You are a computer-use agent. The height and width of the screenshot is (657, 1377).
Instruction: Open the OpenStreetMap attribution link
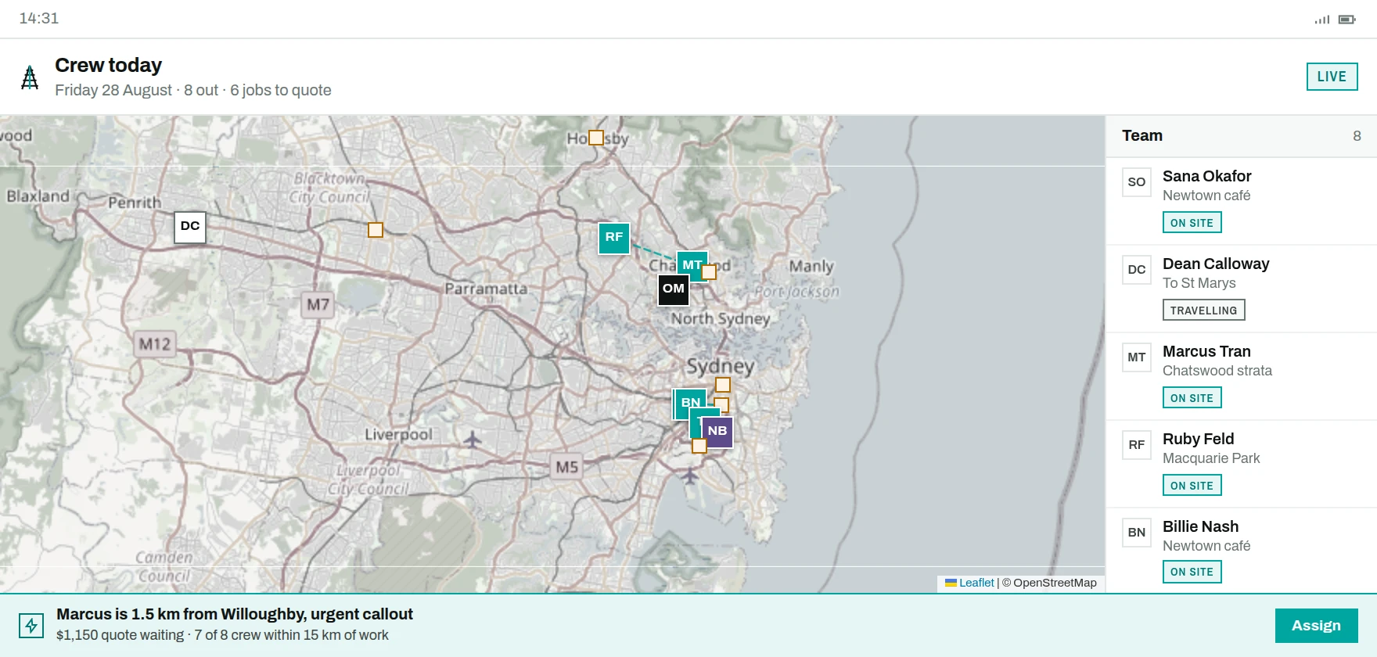point(1055,583)
